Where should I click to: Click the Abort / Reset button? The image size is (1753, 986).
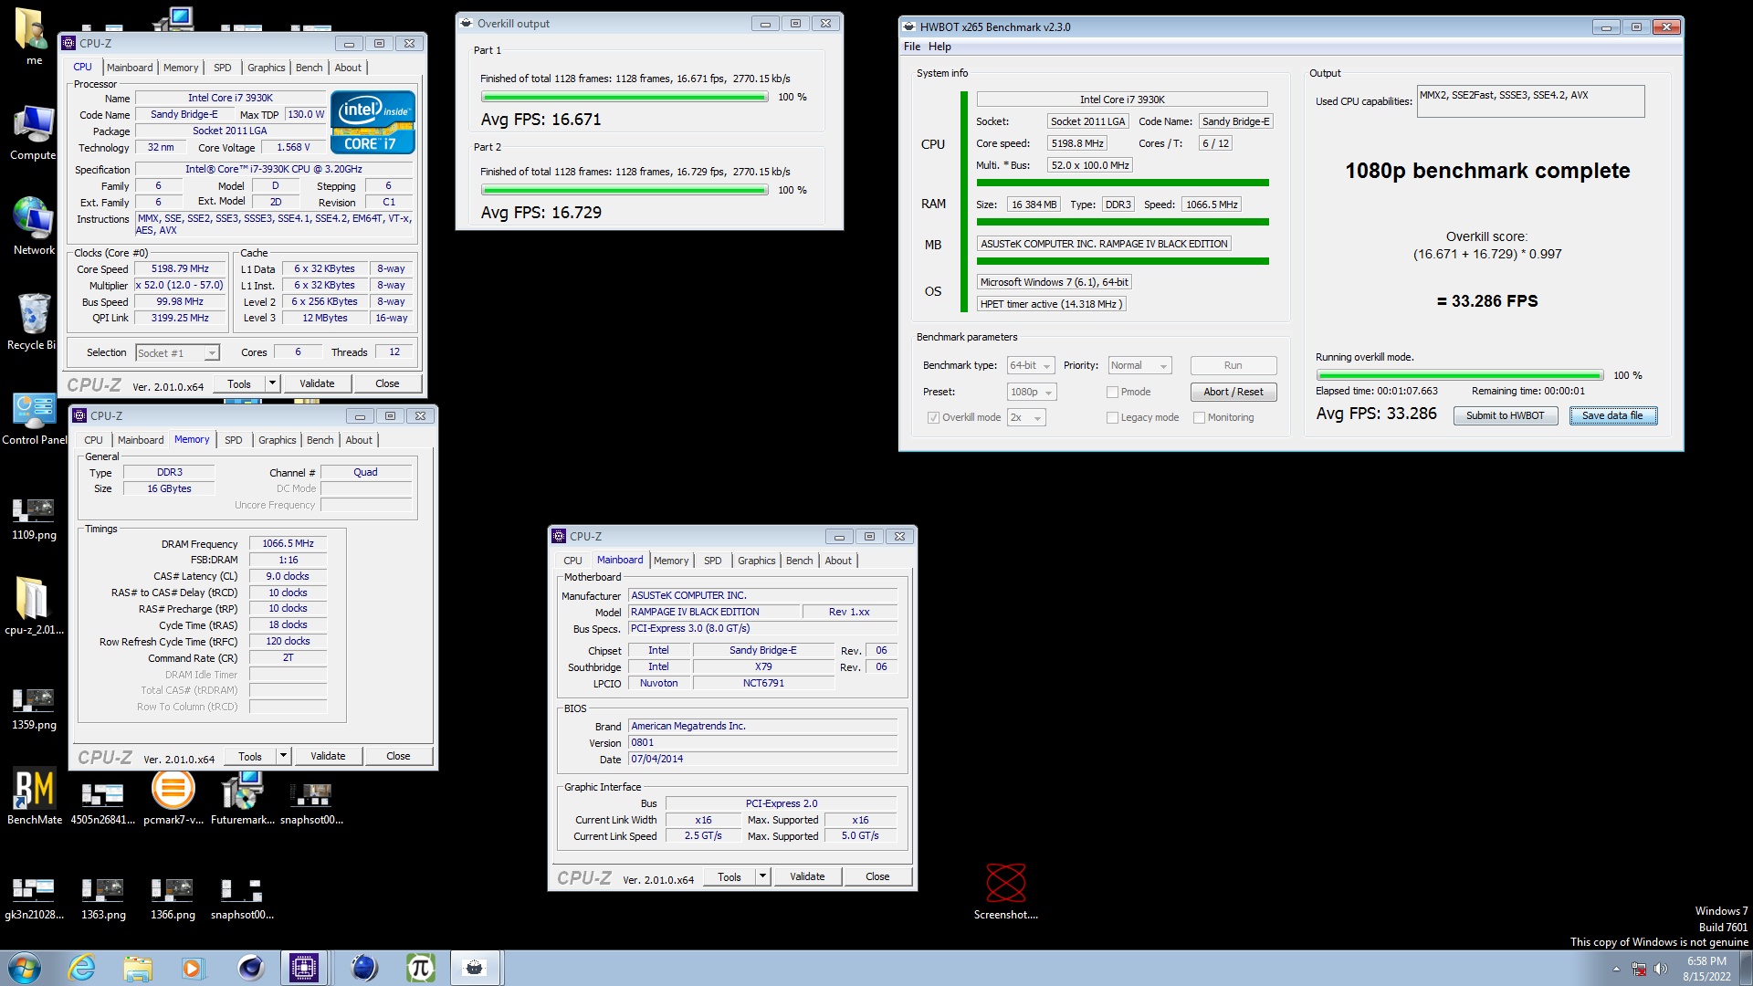pos(1233,392)
